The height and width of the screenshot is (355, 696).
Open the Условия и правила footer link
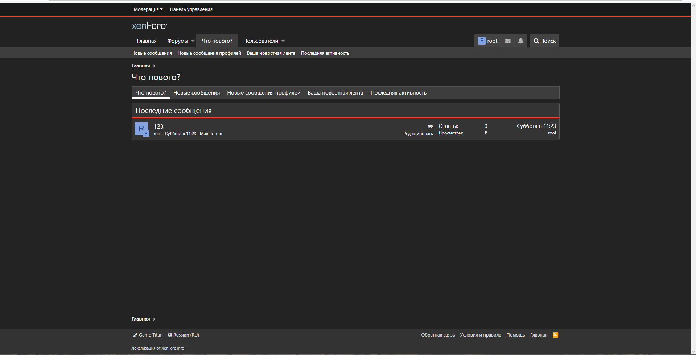pyautogui.click(x=481, y=335)
